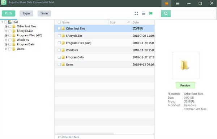This screenshot has height=139, width=217.
Task: Expand $Recycle.Bin tree node
Action: [6, 31]
